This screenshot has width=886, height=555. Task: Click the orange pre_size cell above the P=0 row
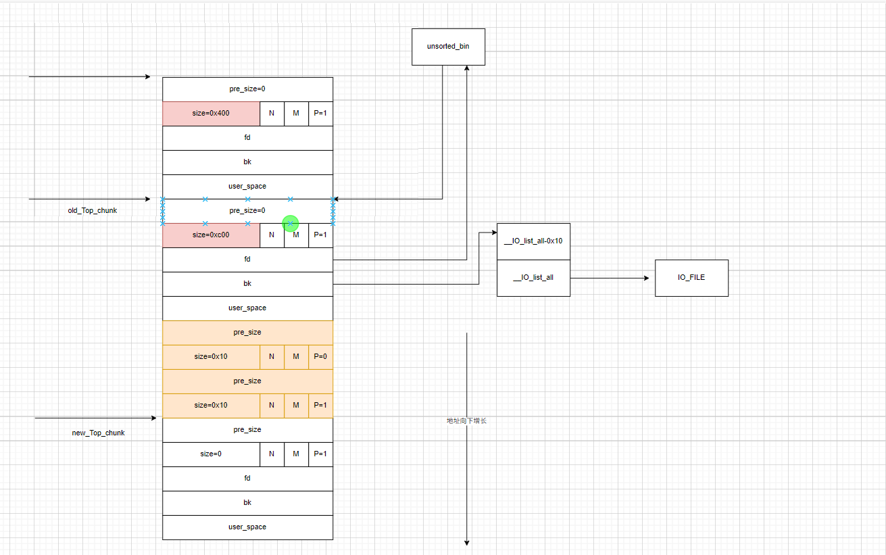point(247,333)
